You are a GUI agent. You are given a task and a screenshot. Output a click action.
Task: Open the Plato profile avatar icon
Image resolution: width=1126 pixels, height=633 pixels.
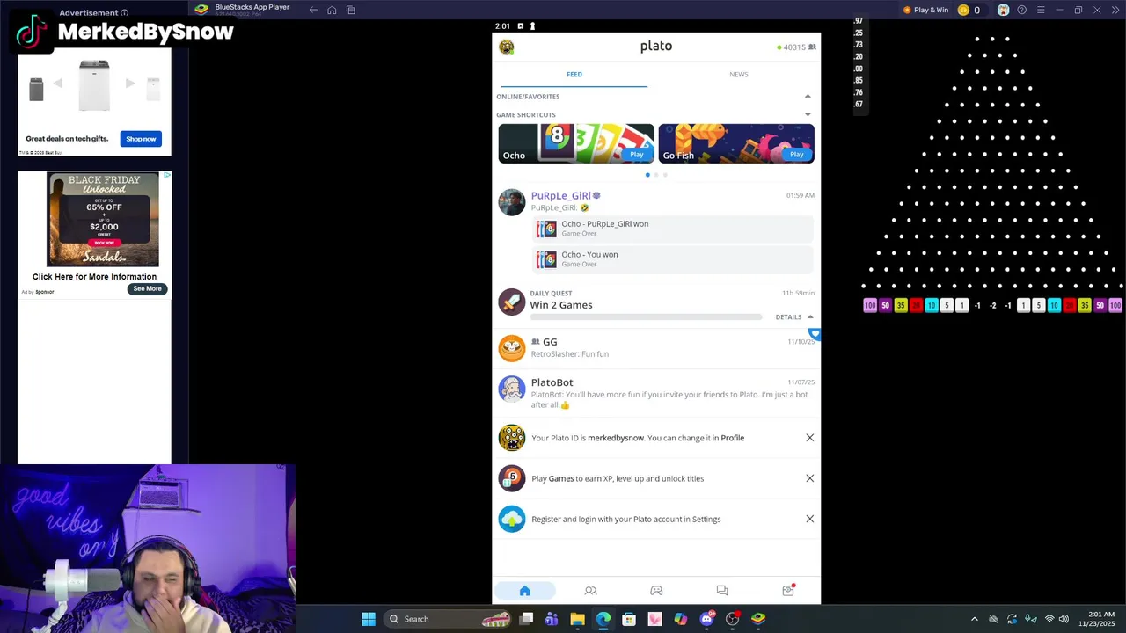tap(507, 47)
